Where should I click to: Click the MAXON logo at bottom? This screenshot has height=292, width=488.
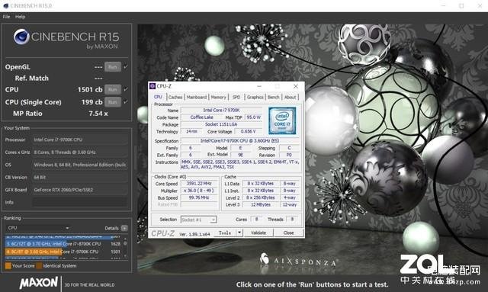click(x=39, y=283)
